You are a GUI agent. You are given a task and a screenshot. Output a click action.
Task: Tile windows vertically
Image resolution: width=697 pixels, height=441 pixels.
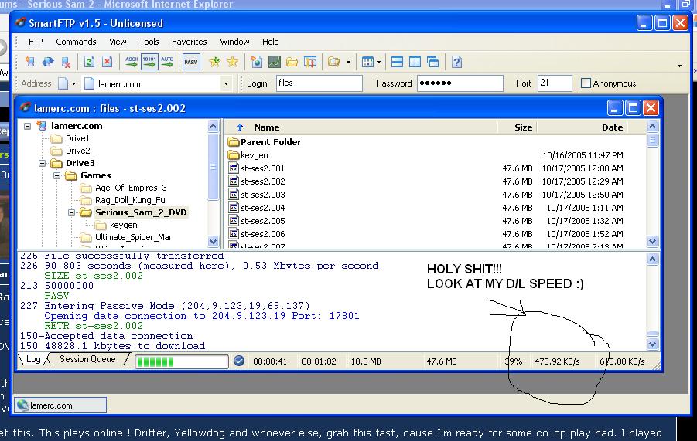(415, 62)
